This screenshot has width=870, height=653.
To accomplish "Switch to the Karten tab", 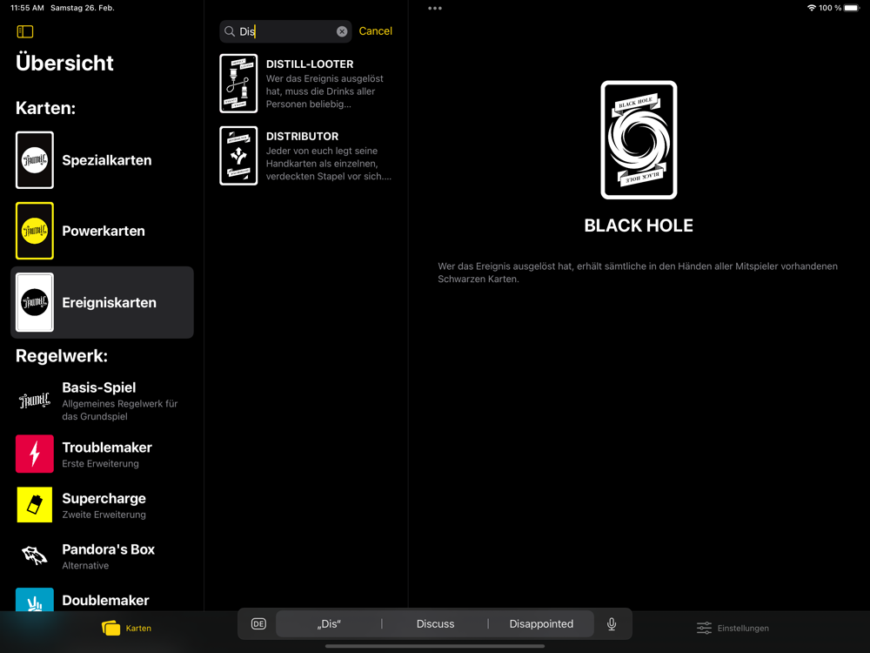I will (x=126, y=628).
